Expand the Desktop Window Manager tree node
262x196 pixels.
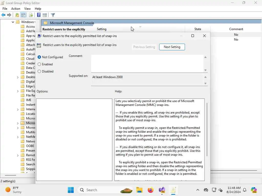(18, 77)
